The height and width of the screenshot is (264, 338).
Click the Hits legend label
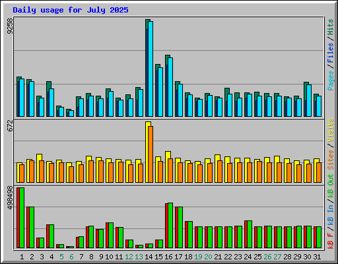331,27
